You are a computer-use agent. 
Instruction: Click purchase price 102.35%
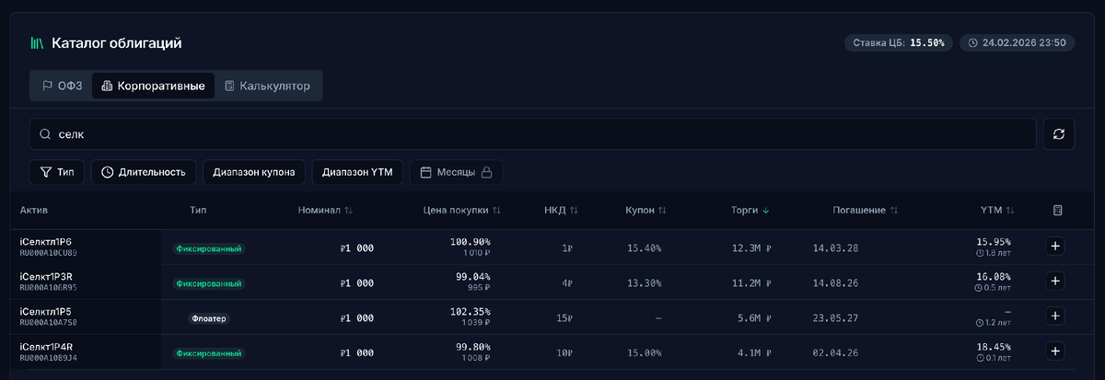pos(470,312)
